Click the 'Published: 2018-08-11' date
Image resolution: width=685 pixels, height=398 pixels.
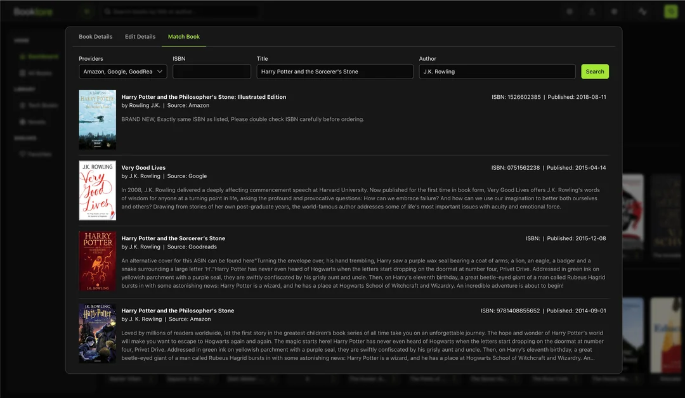(x=577, y=97)
